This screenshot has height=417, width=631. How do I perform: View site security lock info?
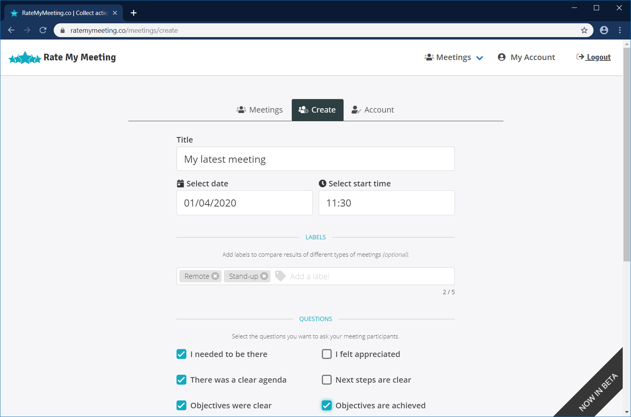(62, 30)
